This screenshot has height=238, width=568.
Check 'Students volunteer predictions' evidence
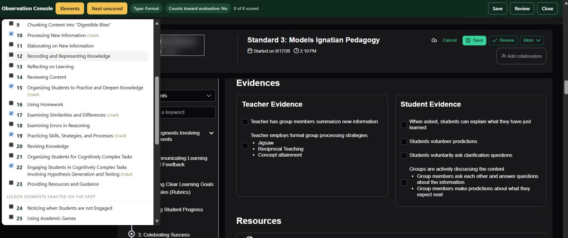(x=404, y=141)
